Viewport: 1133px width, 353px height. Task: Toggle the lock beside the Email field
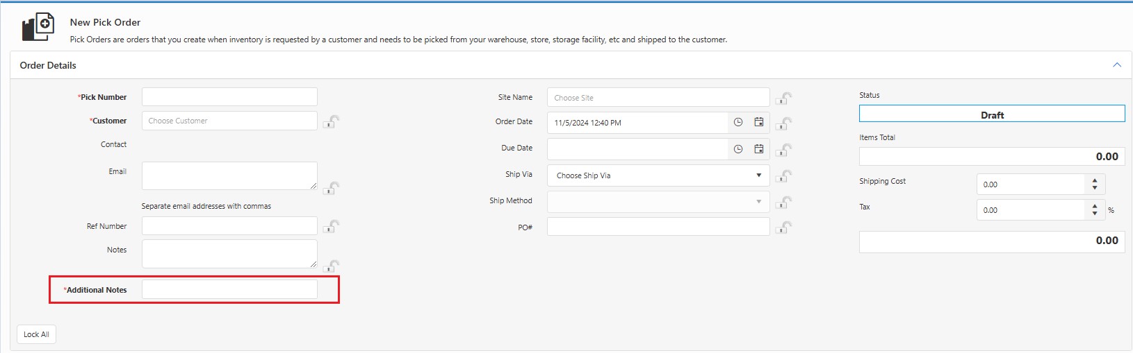[x=332, y=188]
